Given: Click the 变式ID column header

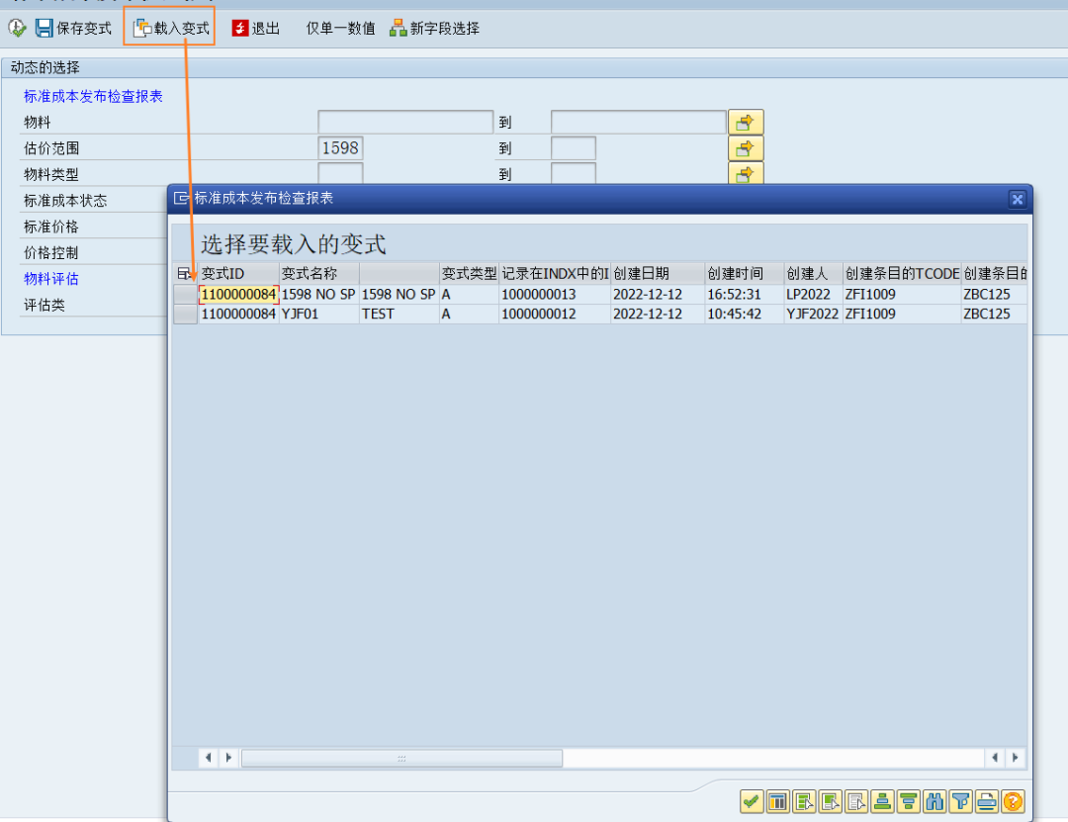Looking at the screenshot, I should (x=237, y=273).
